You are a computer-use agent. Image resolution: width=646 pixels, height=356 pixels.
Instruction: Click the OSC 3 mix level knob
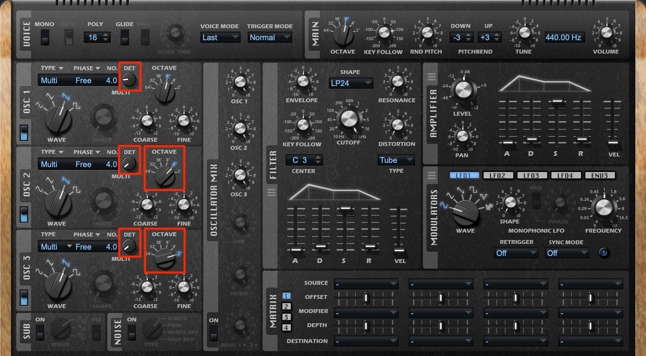[240, 175]
